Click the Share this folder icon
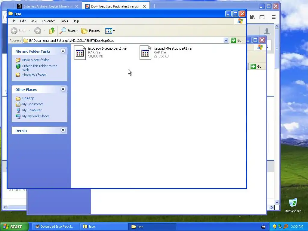The width and height of the screenshot is (308, 231). pyautogui.click(x=18, y=75)
